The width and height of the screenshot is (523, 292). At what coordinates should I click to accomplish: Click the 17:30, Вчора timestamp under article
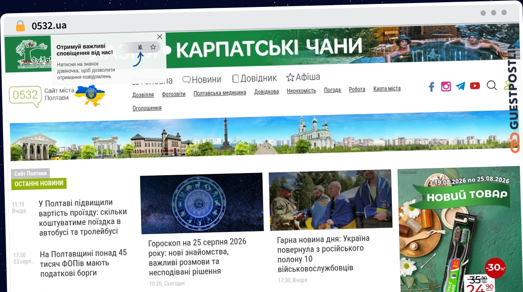pyautogui.click(x=292, y=280)
